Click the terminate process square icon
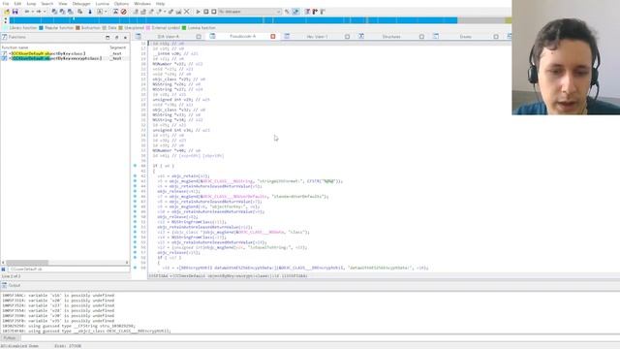620x349 pixels. point(214,12)
